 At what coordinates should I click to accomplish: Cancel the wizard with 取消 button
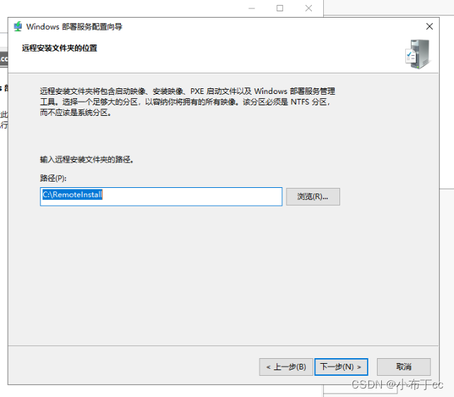tap(404, 367)
